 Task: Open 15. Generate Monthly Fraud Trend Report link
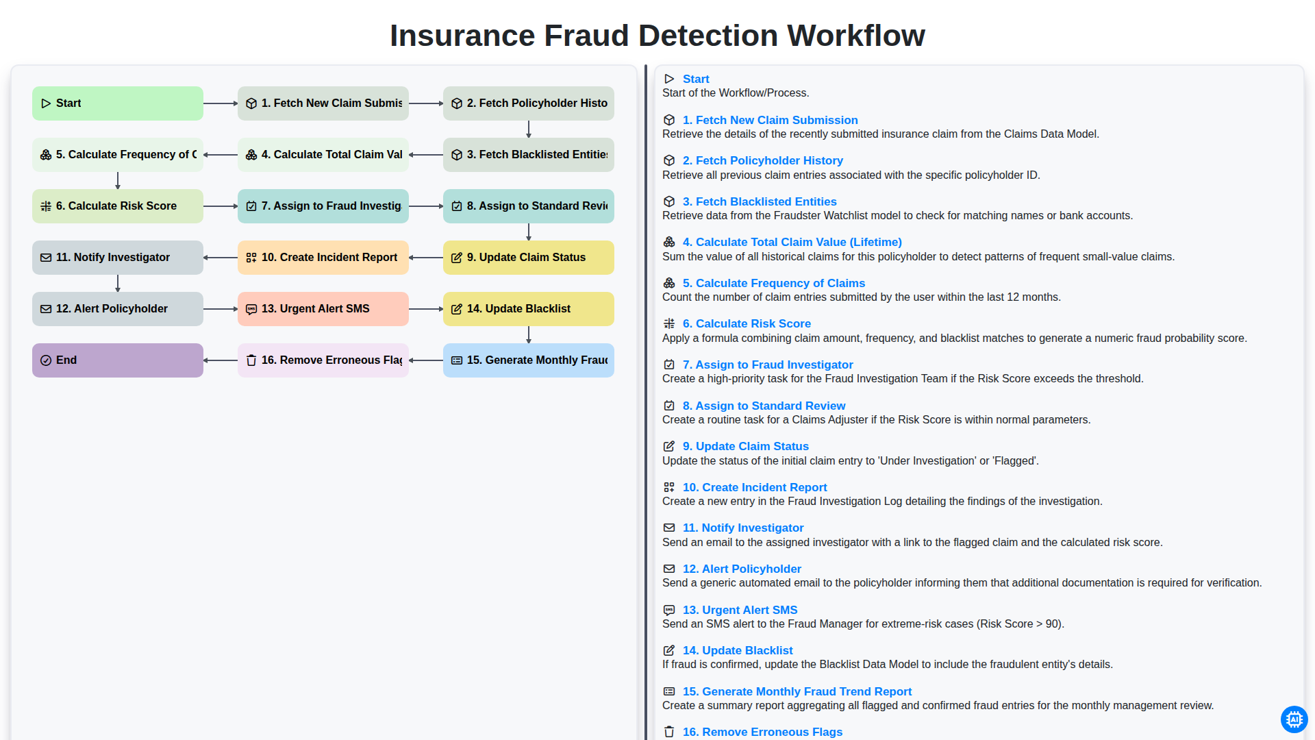pos(797,691)
